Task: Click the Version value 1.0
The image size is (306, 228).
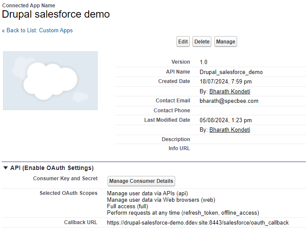Action: [x=203, y=62]
